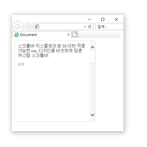Click the custom scrollbar up arrow
Viewport: 147px width, 147px height.
tap(92, 47)
